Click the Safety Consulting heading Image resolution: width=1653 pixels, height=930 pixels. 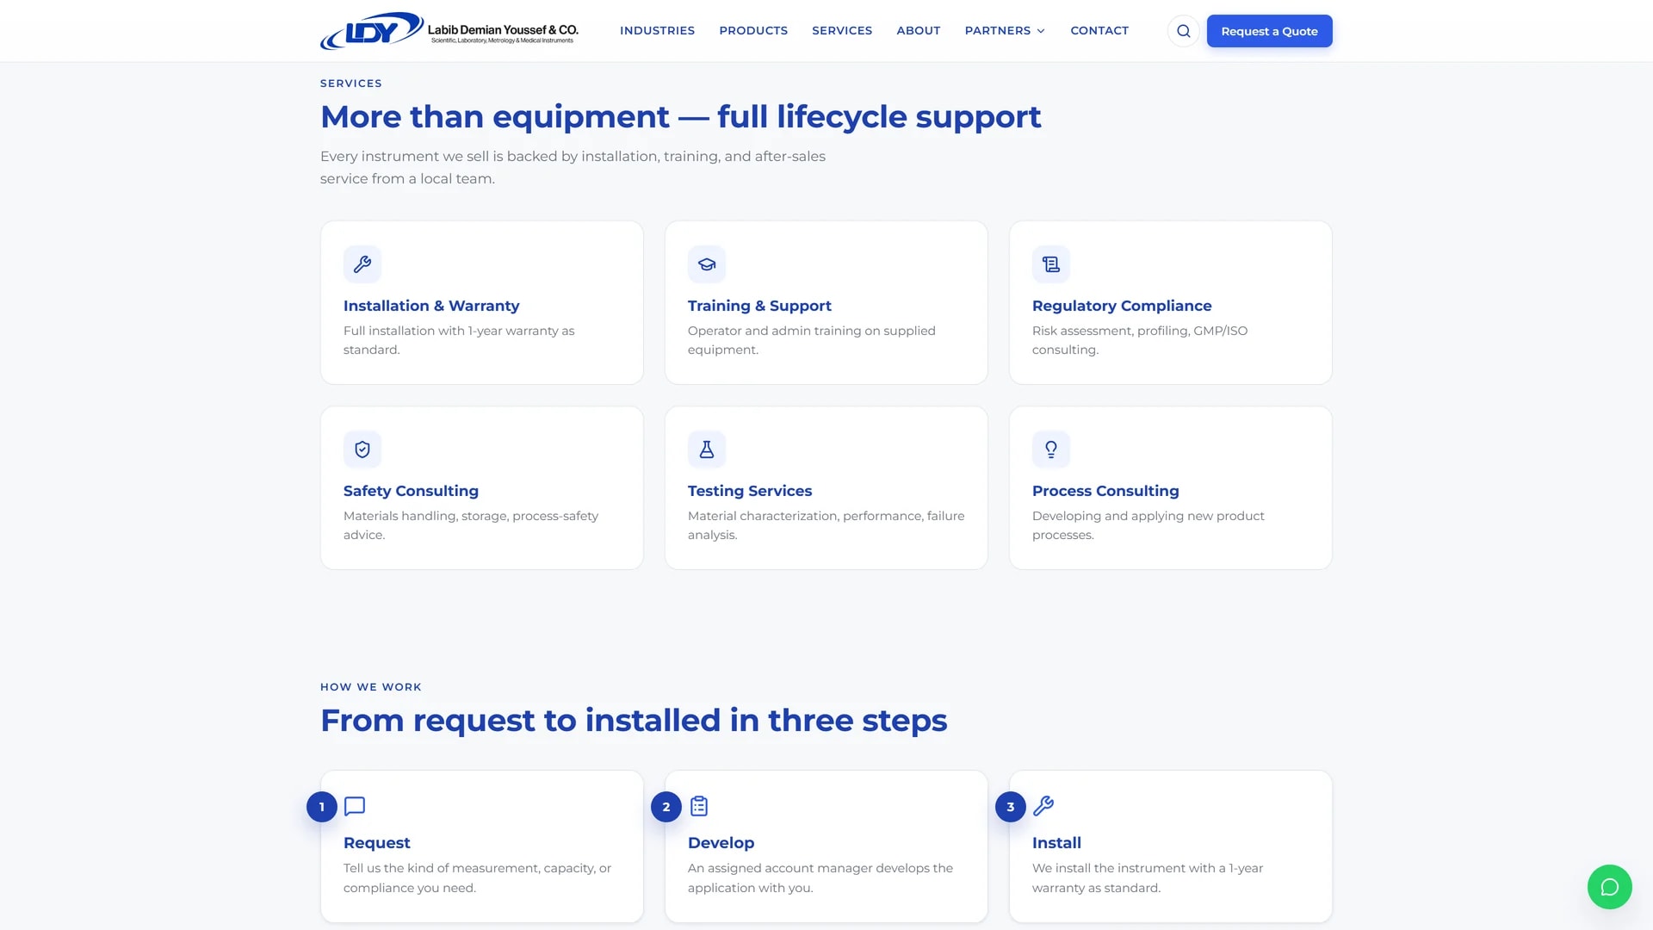pos(411,491)
